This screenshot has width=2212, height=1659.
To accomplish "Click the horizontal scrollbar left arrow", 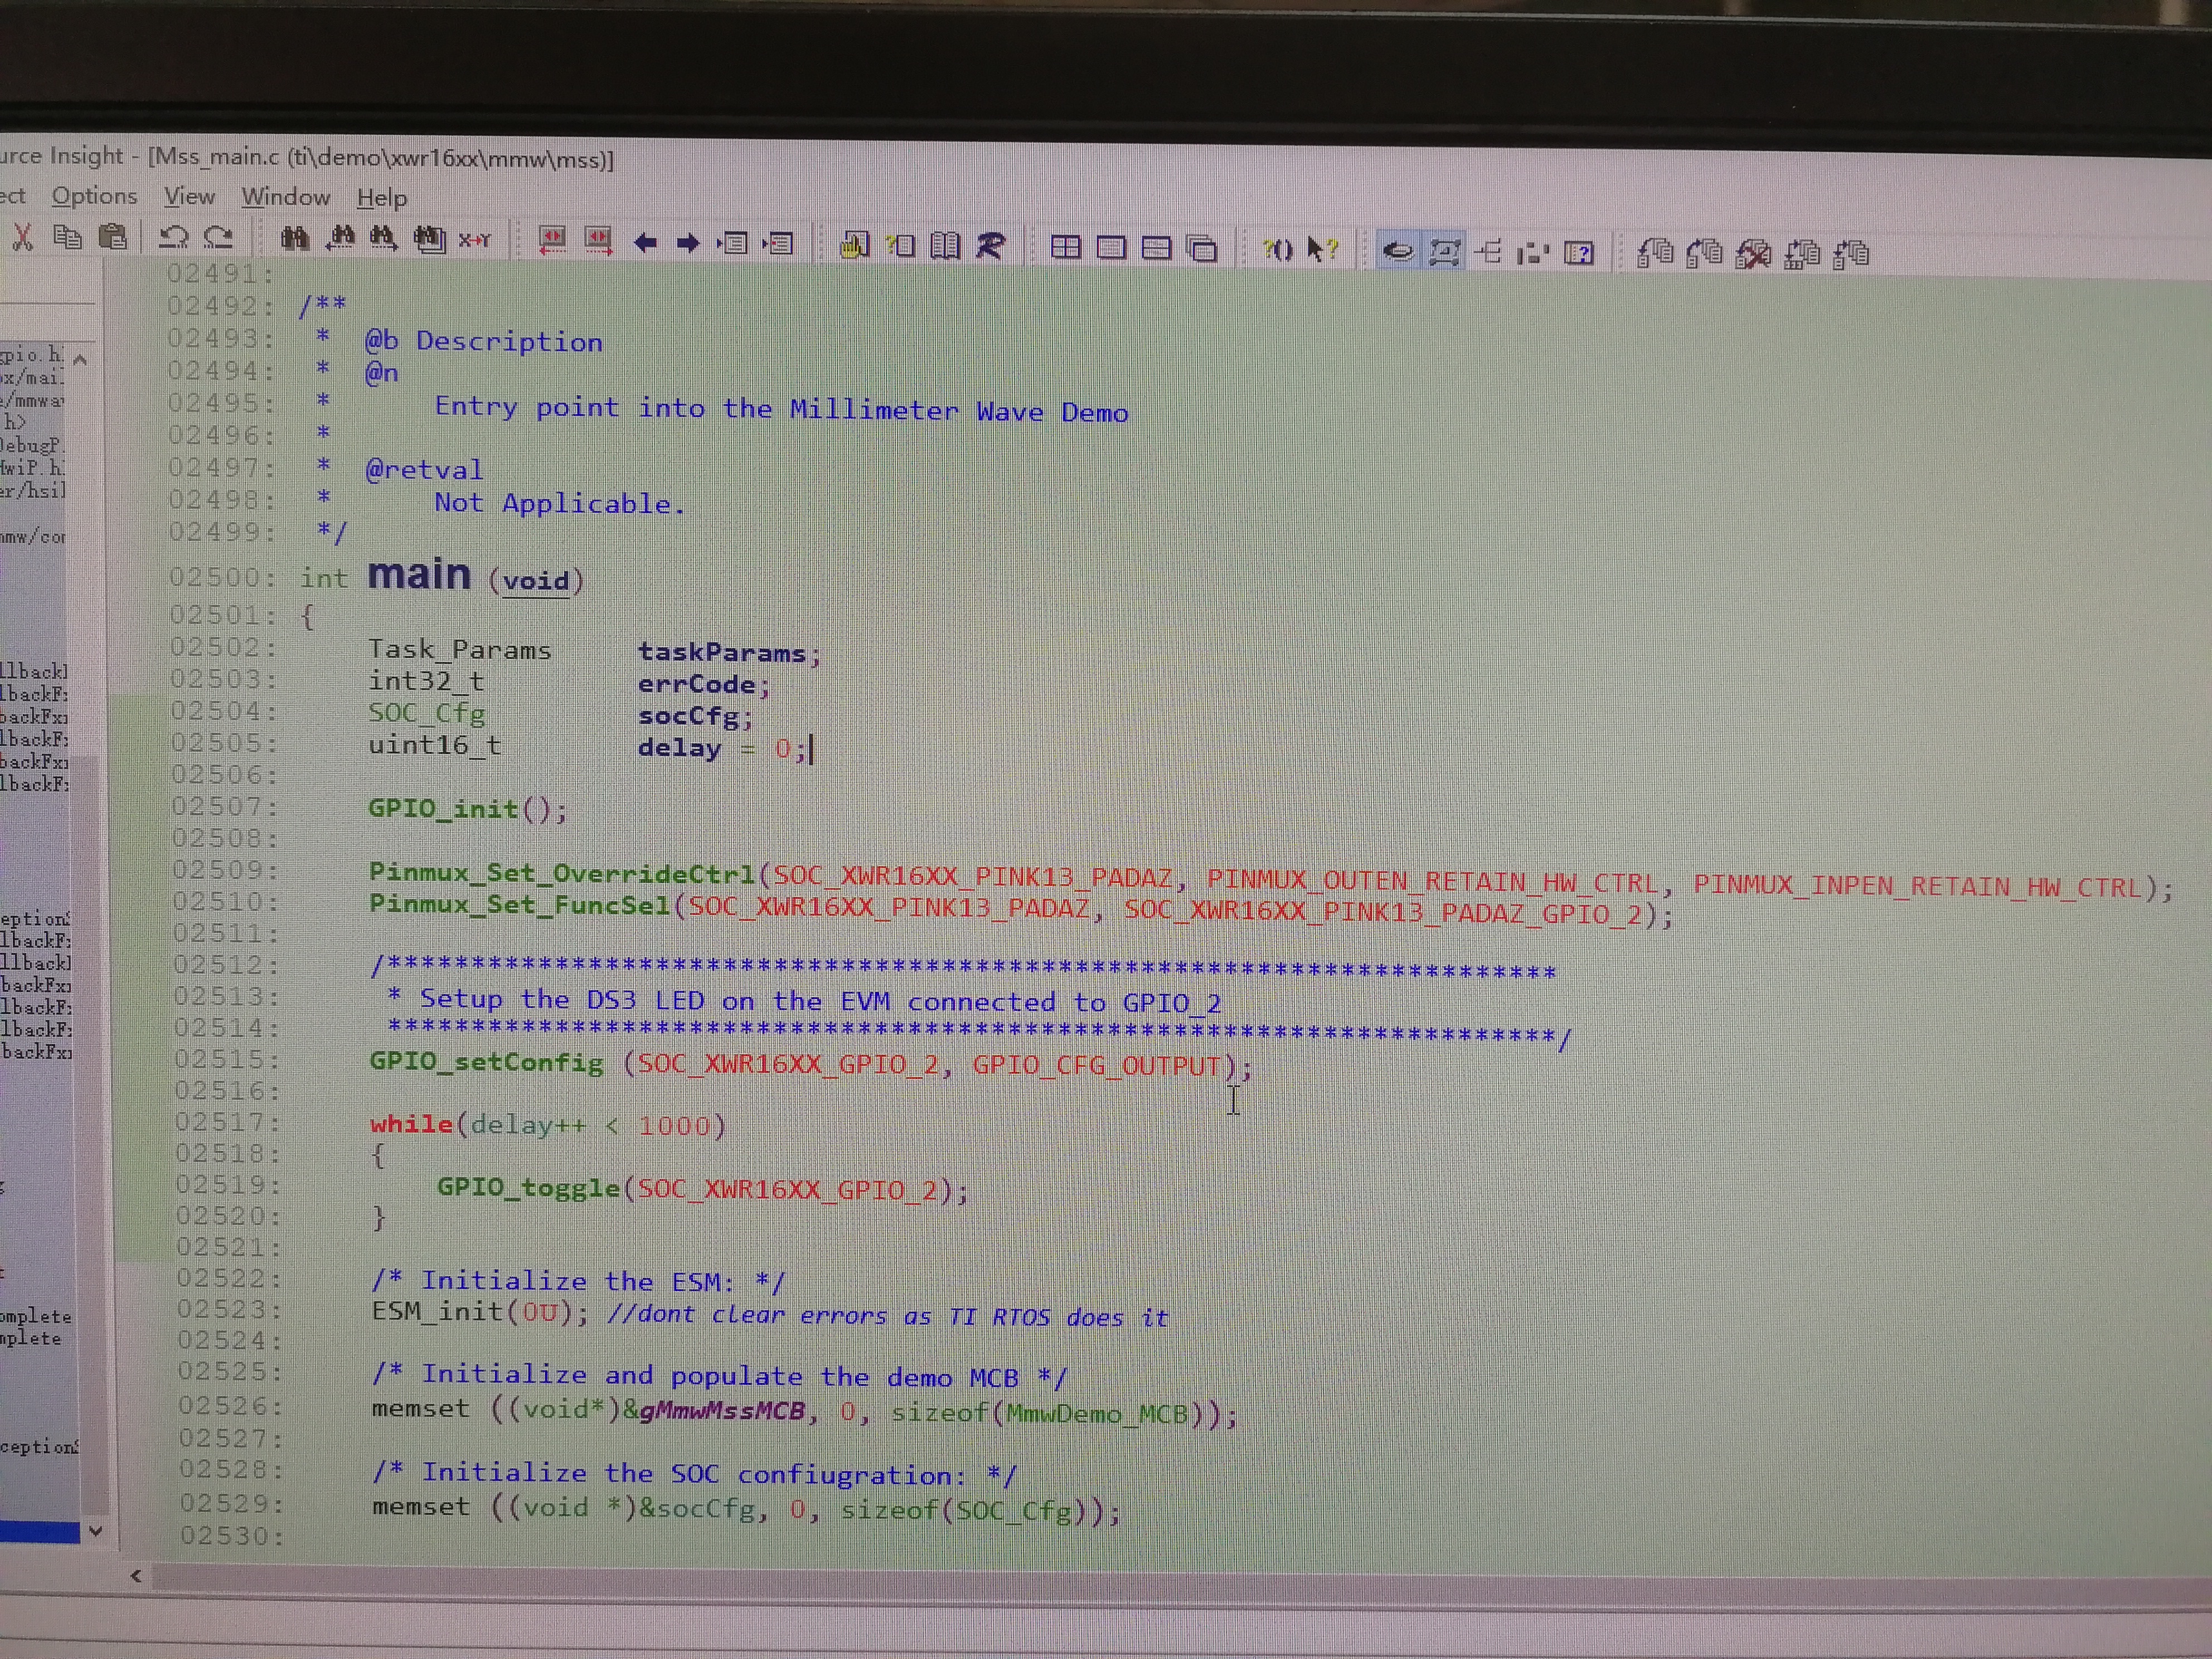I will pos(136,1576).
